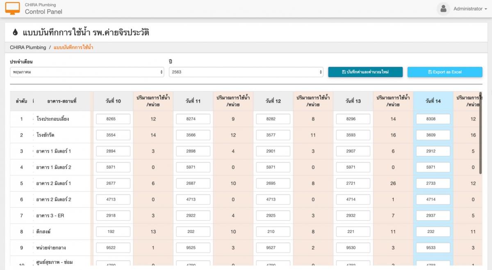Select the อาคาร 1 มิเตอร์ 1 row name
492x270 pixels.
tap(54, 151)
